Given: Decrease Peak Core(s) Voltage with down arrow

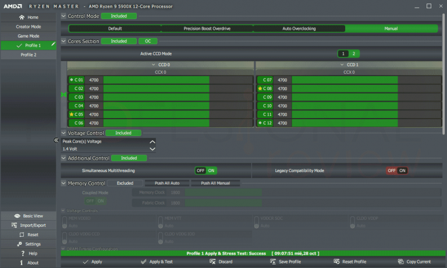Looking at the screenshot, I should (152, 149).
